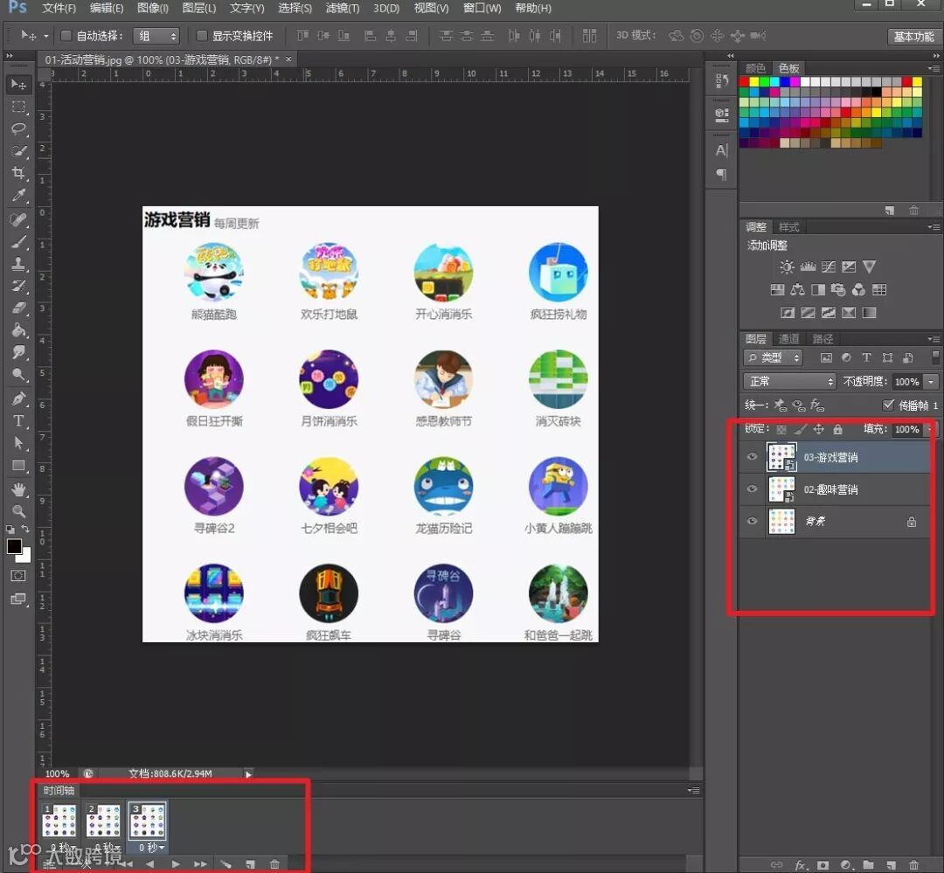Duplicate the selected timeline frame
Screen dimensions: 944x873
[x=250, y=864]
